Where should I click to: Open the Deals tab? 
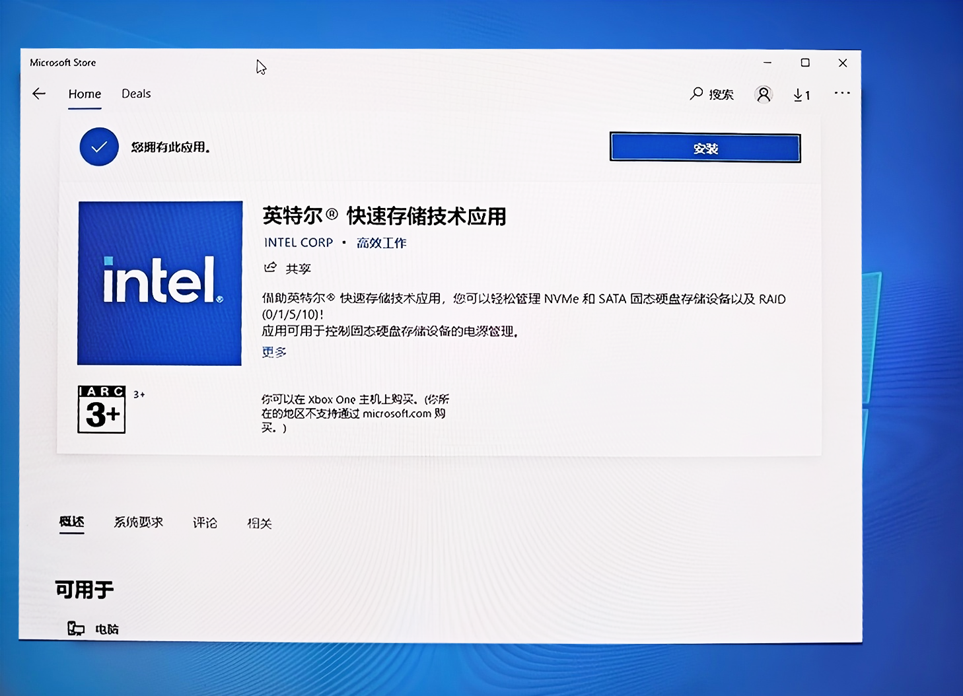[x=136, y=94]
